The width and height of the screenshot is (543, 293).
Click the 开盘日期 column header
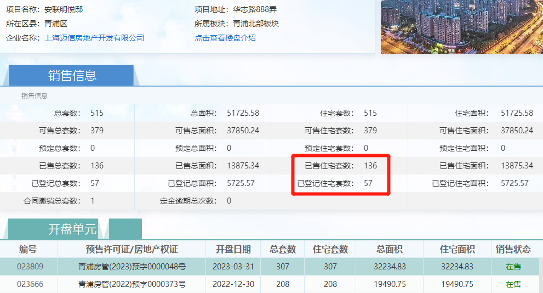pyautogui.click(x=233, y=249)
